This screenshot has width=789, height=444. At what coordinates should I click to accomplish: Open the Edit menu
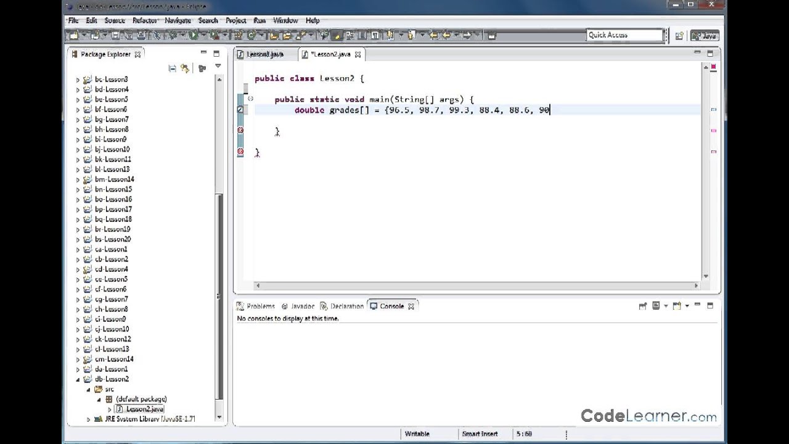tap(91, 20)
